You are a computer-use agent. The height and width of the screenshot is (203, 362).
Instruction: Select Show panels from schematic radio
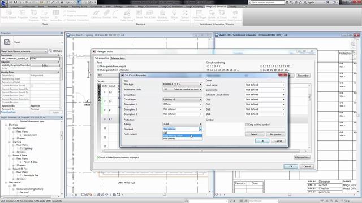tap(98, 70)
